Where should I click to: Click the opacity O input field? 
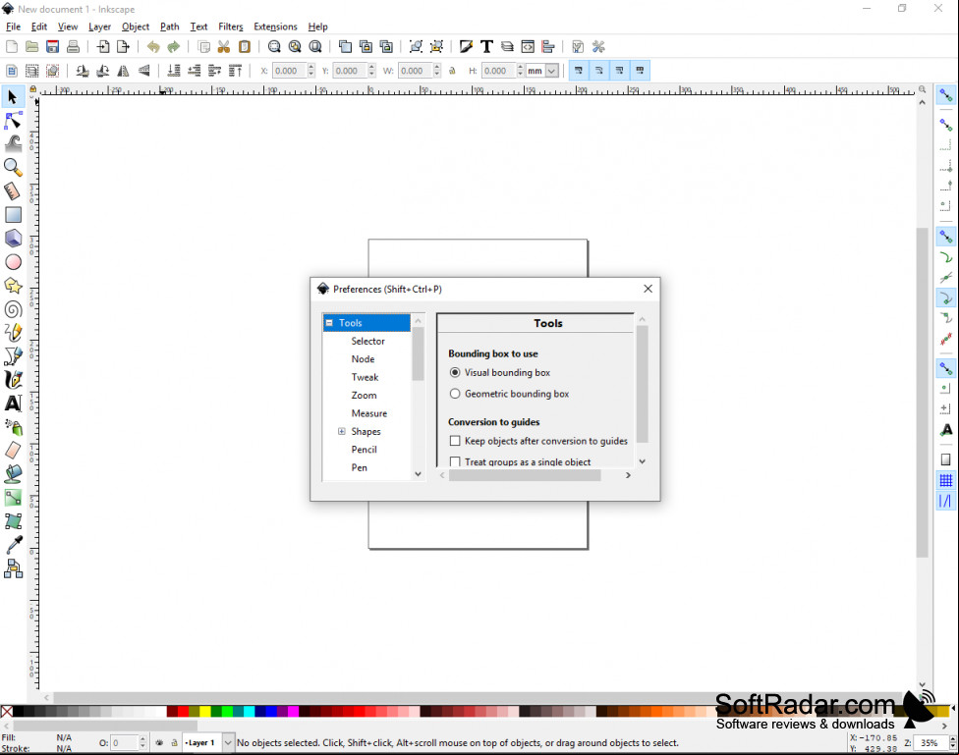125,743
